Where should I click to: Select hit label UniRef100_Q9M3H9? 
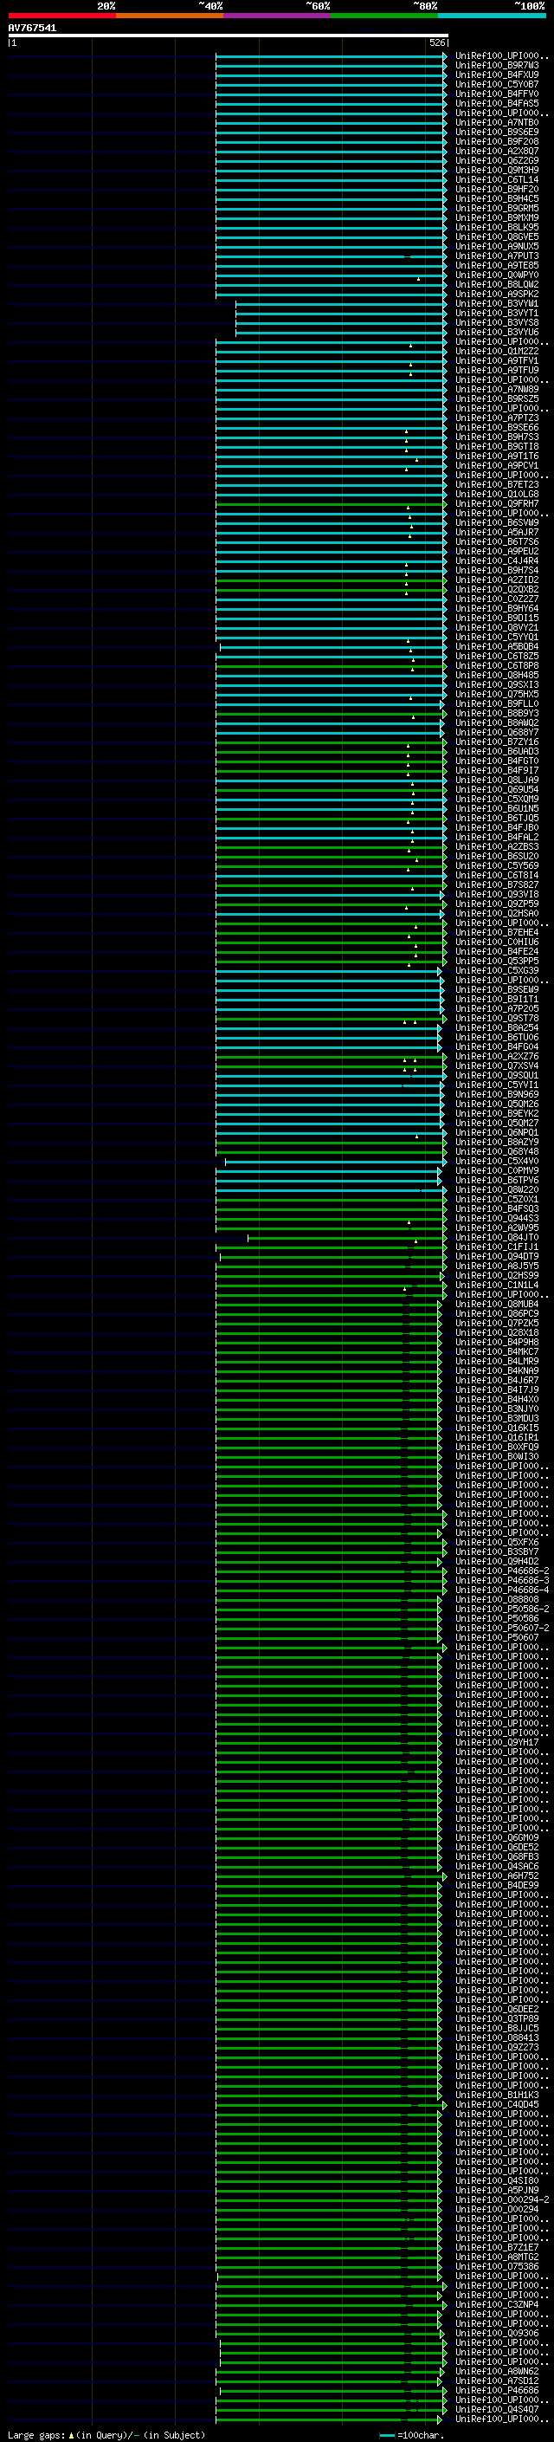[497, 170]
